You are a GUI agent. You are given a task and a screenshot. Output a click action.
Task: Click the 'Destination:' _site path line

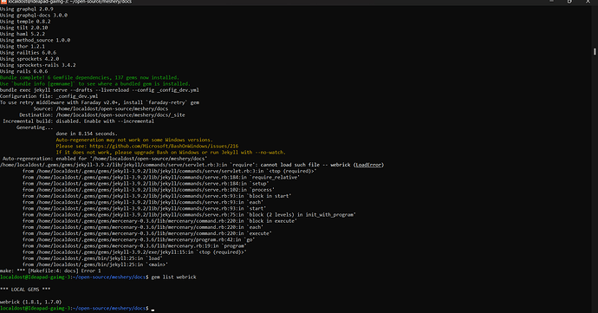click(102, 115)
